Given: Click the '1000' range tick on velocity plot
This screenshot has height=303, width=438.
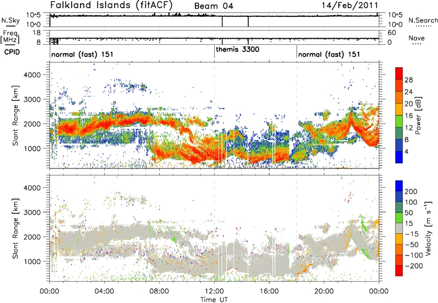Looking at the screenshot, I should pyautogui.click(x=32, y=261).
